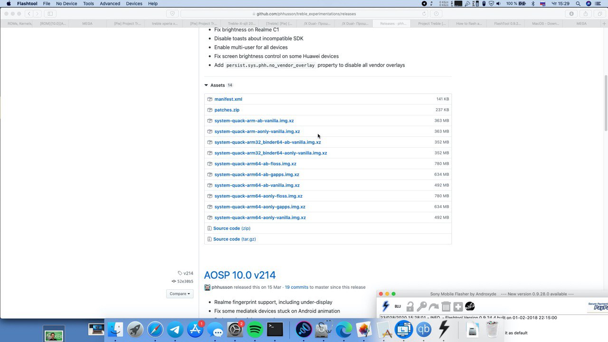Switch to the FlashTool 0.9.2 Safari tab
The image size is (608, 342).
(x=507, y=23)
